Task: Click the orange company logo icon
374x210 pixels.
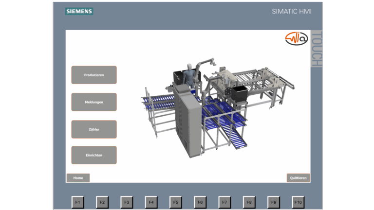Action: click(x=296, y=39)
